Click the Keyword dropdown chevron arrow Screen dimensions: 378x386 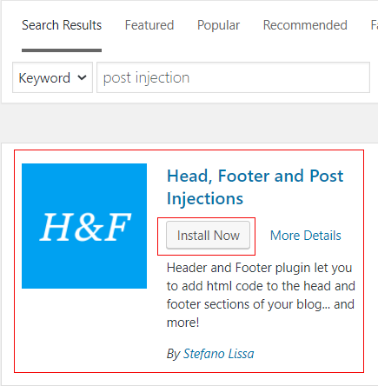tap(82, 77)
